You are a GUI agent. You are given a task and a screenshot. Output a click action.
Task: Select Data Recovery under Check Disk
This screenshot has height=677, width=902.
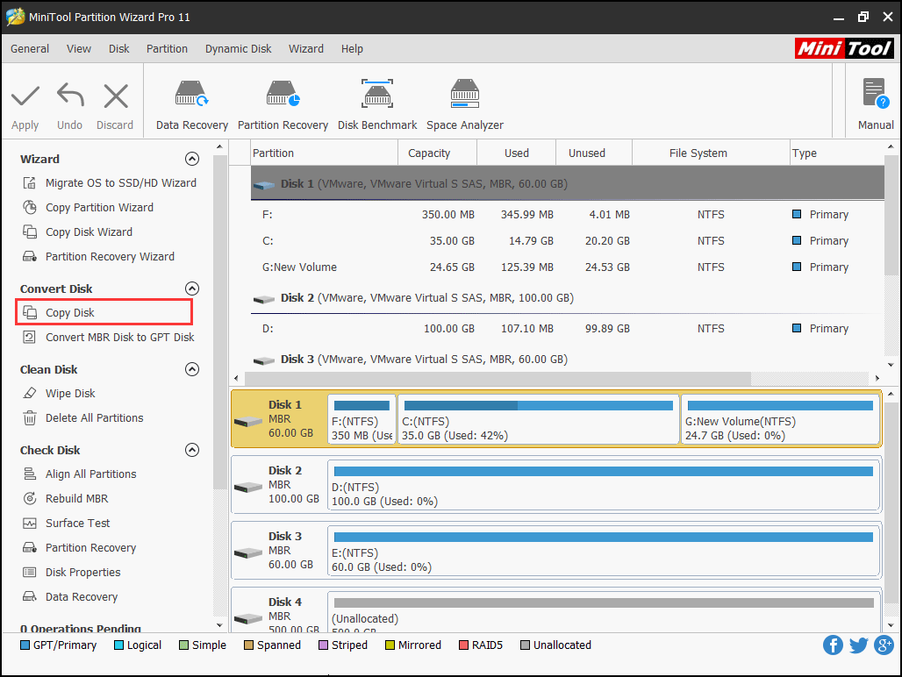[69, 597]
